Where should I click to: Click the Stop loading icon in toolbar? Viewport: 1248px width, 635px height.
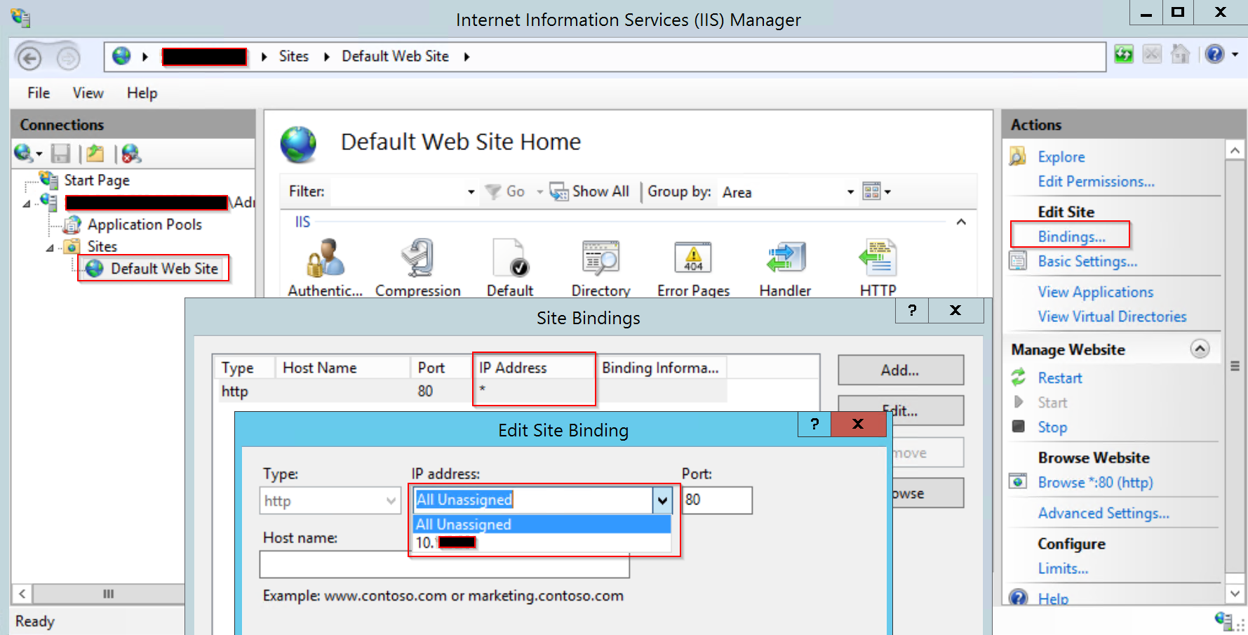click(1152, 54)
